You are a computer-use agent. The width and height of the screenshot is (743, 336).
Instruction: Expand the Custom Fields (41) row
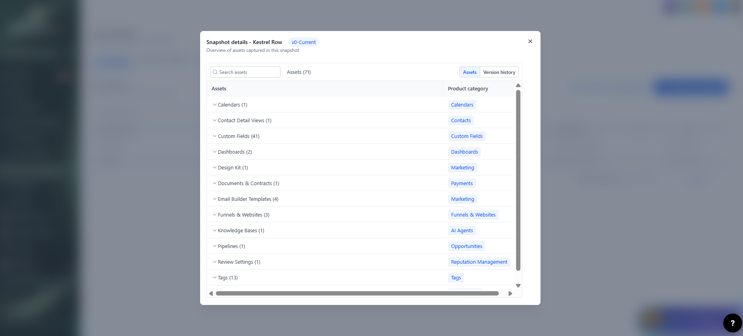click(x=215, y=136)
